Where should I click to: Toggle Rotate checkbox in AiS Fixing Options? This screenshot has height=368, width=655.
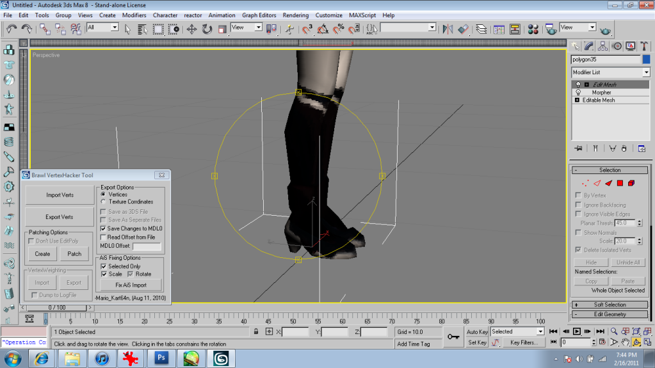click(x=131, y=274)
